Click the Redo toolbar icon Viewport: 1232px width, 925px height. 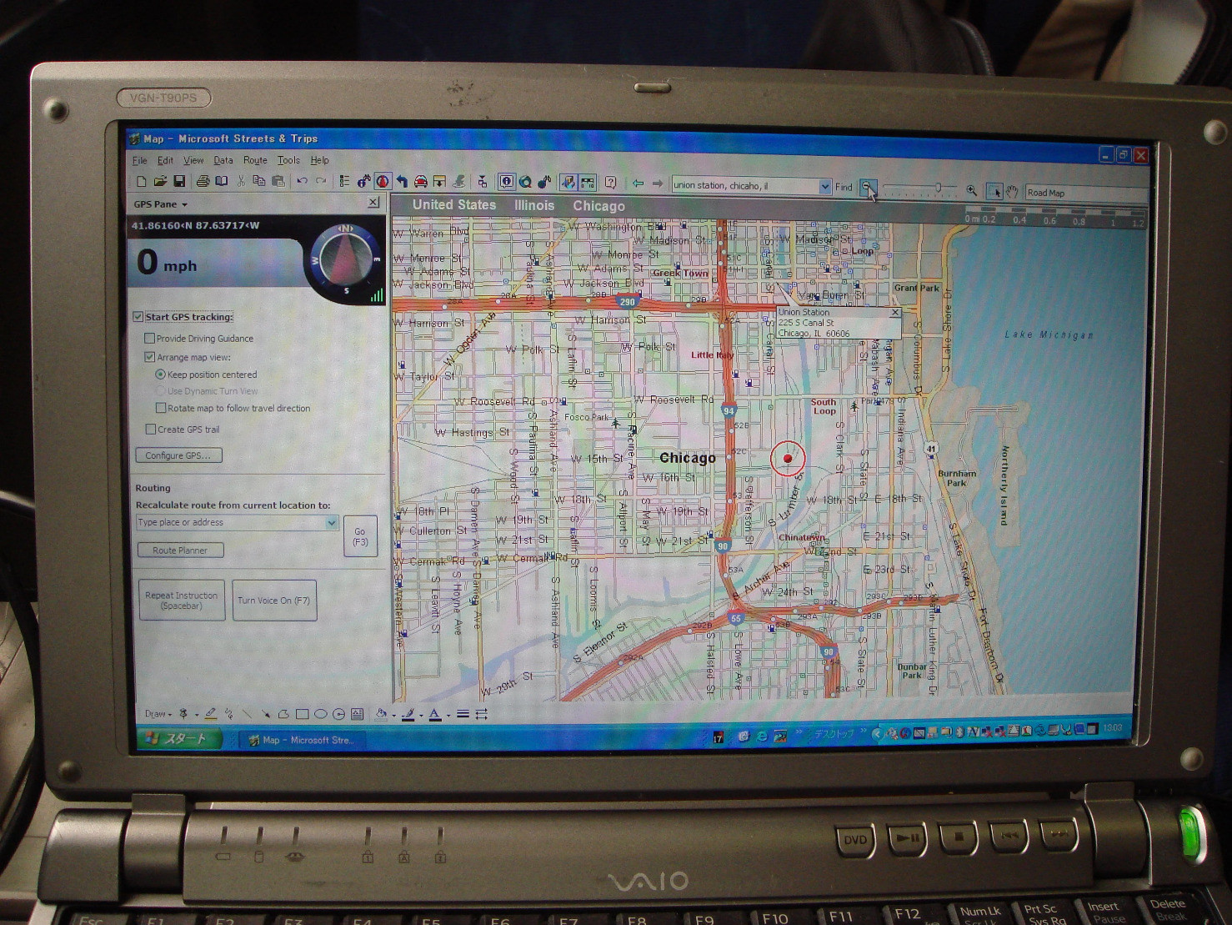321,181
